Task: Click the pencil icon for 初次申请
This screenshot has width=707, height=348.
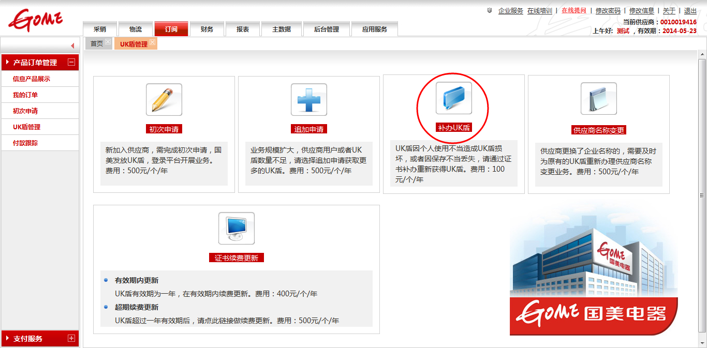Action: point(164,99)
